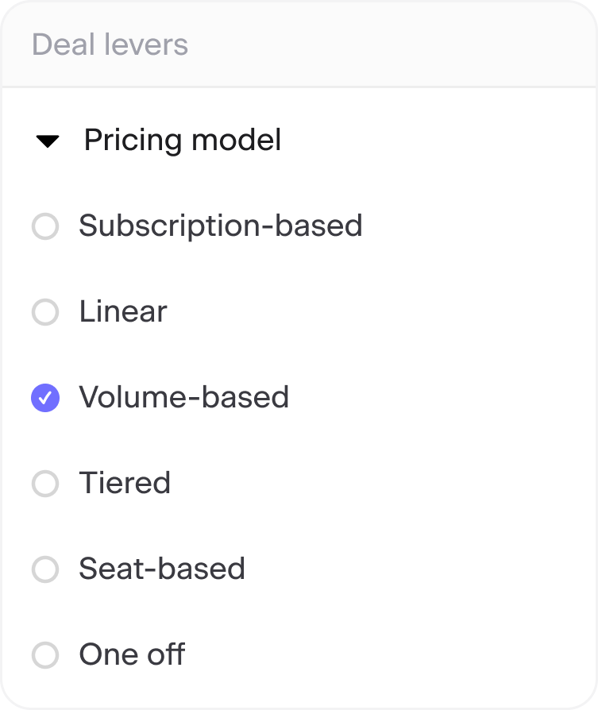The width and height of the screenshot is (598, 710).
Task: Switch pricing model to One off
Action: [x=45, y=654]
